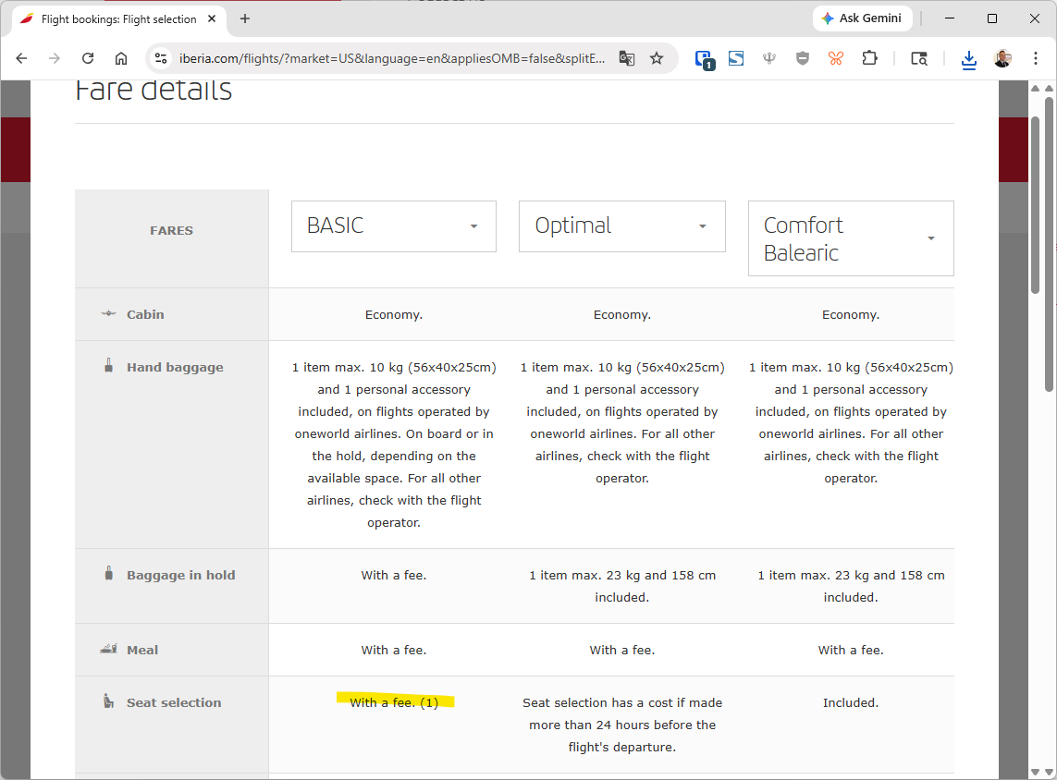Close the Flight bookings tab
Viewport: 1057px width, 780px height.
(x=212, y=18)
